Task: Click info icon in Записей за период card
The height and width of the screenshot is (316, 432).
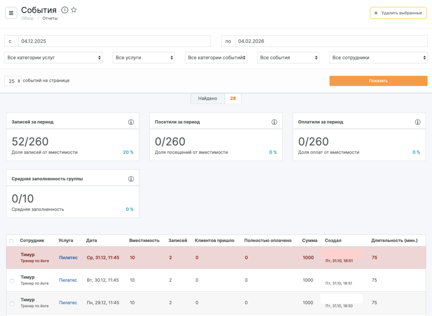Action: pyautogui.click(x=131, y=122)
